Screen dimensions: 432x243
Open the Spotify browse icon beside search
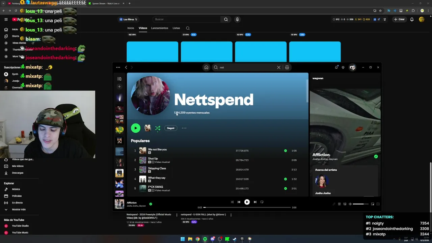click(x=287, y=67)
